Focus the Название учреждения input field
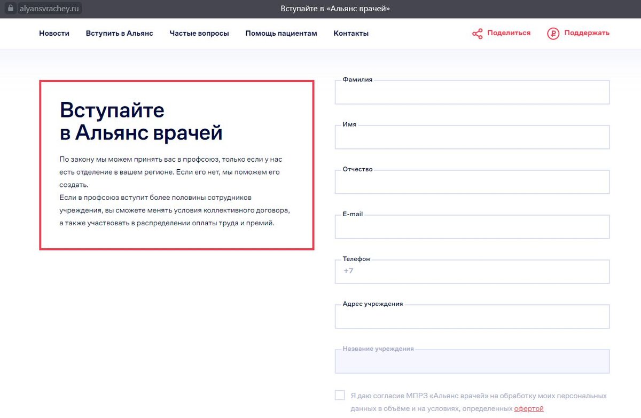641x418 pixels. [x=472, y=361]
